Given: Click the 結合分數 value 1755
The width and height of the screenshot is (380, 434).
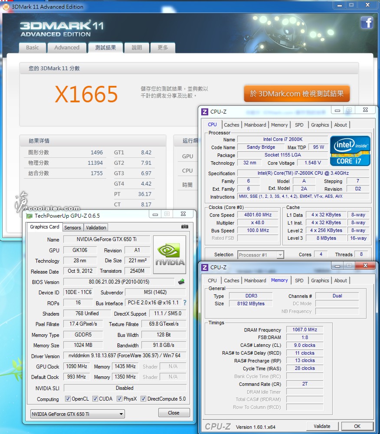Looking at the screenshot, I should tap(97, 173).
